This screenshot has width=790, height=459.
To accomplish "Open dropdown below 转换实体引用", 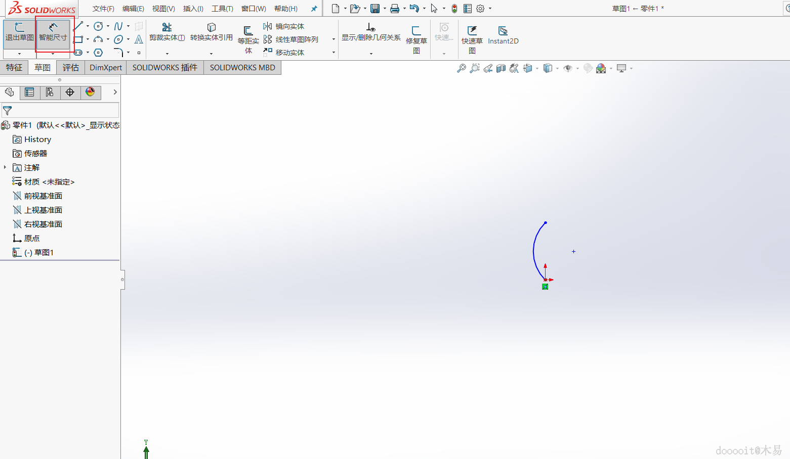I will click(212, 54).
